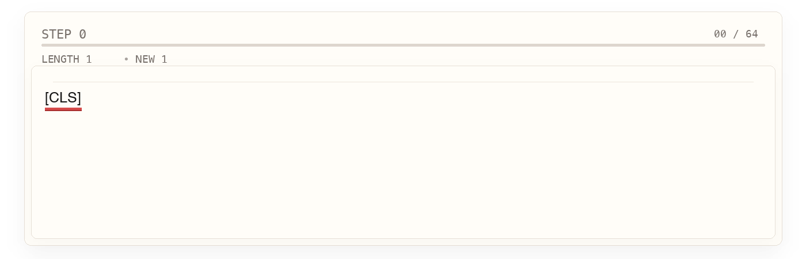
Task: Click the value 1 next to LENGTH
Action: [x=89, y=59]
